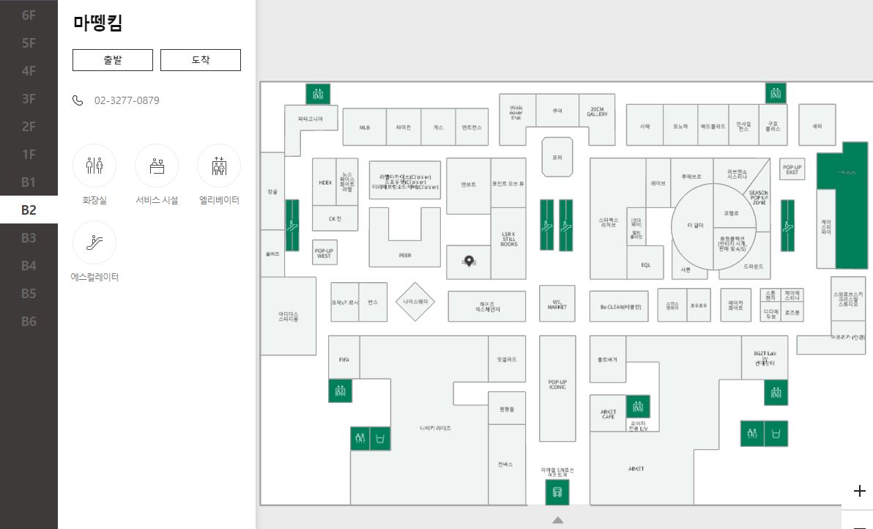Select the elevator marker below FIFA
Image resolution: width=873 pixels, height=529 pixels.
click(x=340, y=391)
